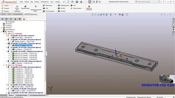Viewport: 175px width, 98px height.
Task: Click the Многоосевое multi-axis operation icon
Action: [72, 8]
